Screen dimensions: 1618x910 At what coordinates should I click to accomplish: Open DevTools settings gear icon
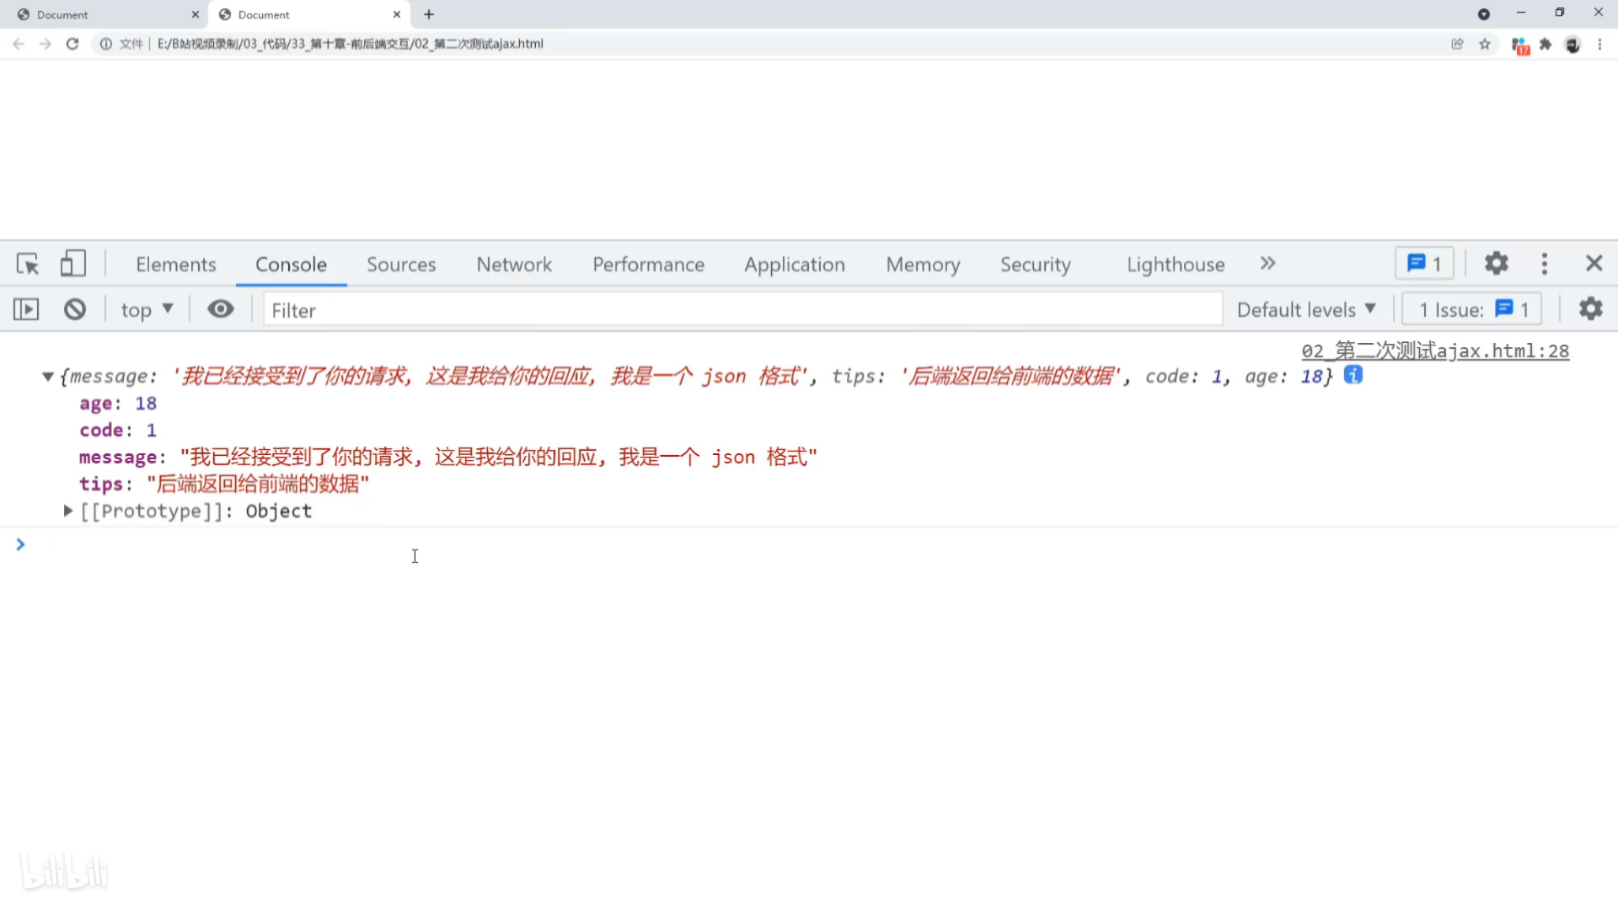pos(1496,264)
